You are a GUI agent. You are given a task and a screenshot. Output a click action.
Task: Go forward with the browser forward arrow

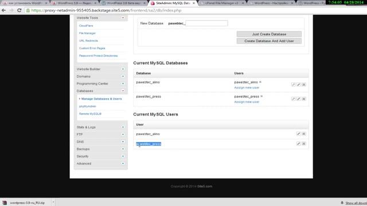[x=11, y=10]
